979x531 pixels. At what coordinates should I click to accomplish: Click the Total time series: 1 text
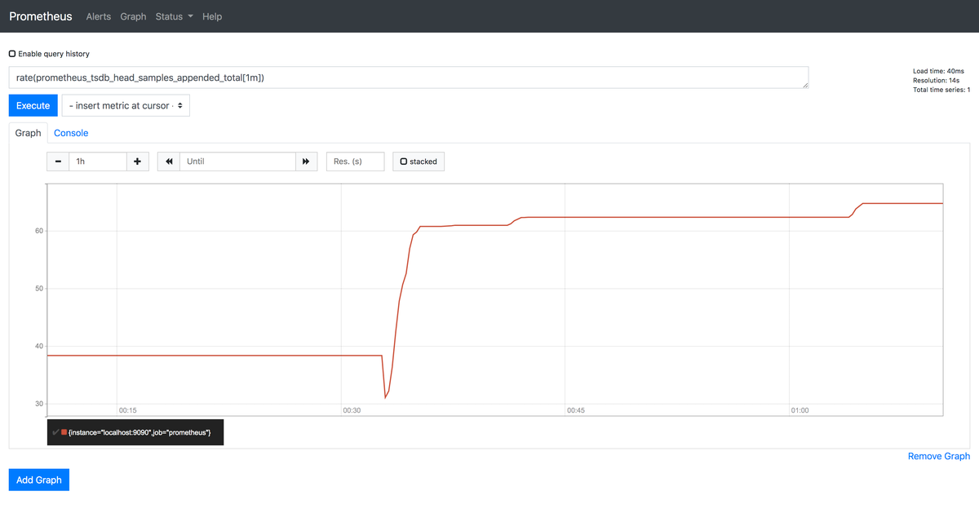[941, 90]
